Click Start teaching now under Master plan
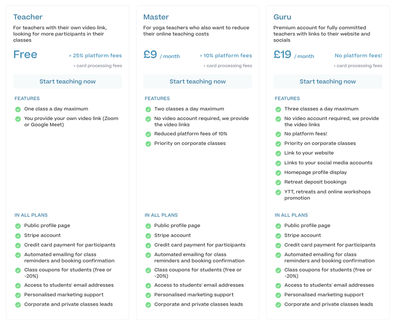This screenshot has height=324, width=395. (198, 82)
